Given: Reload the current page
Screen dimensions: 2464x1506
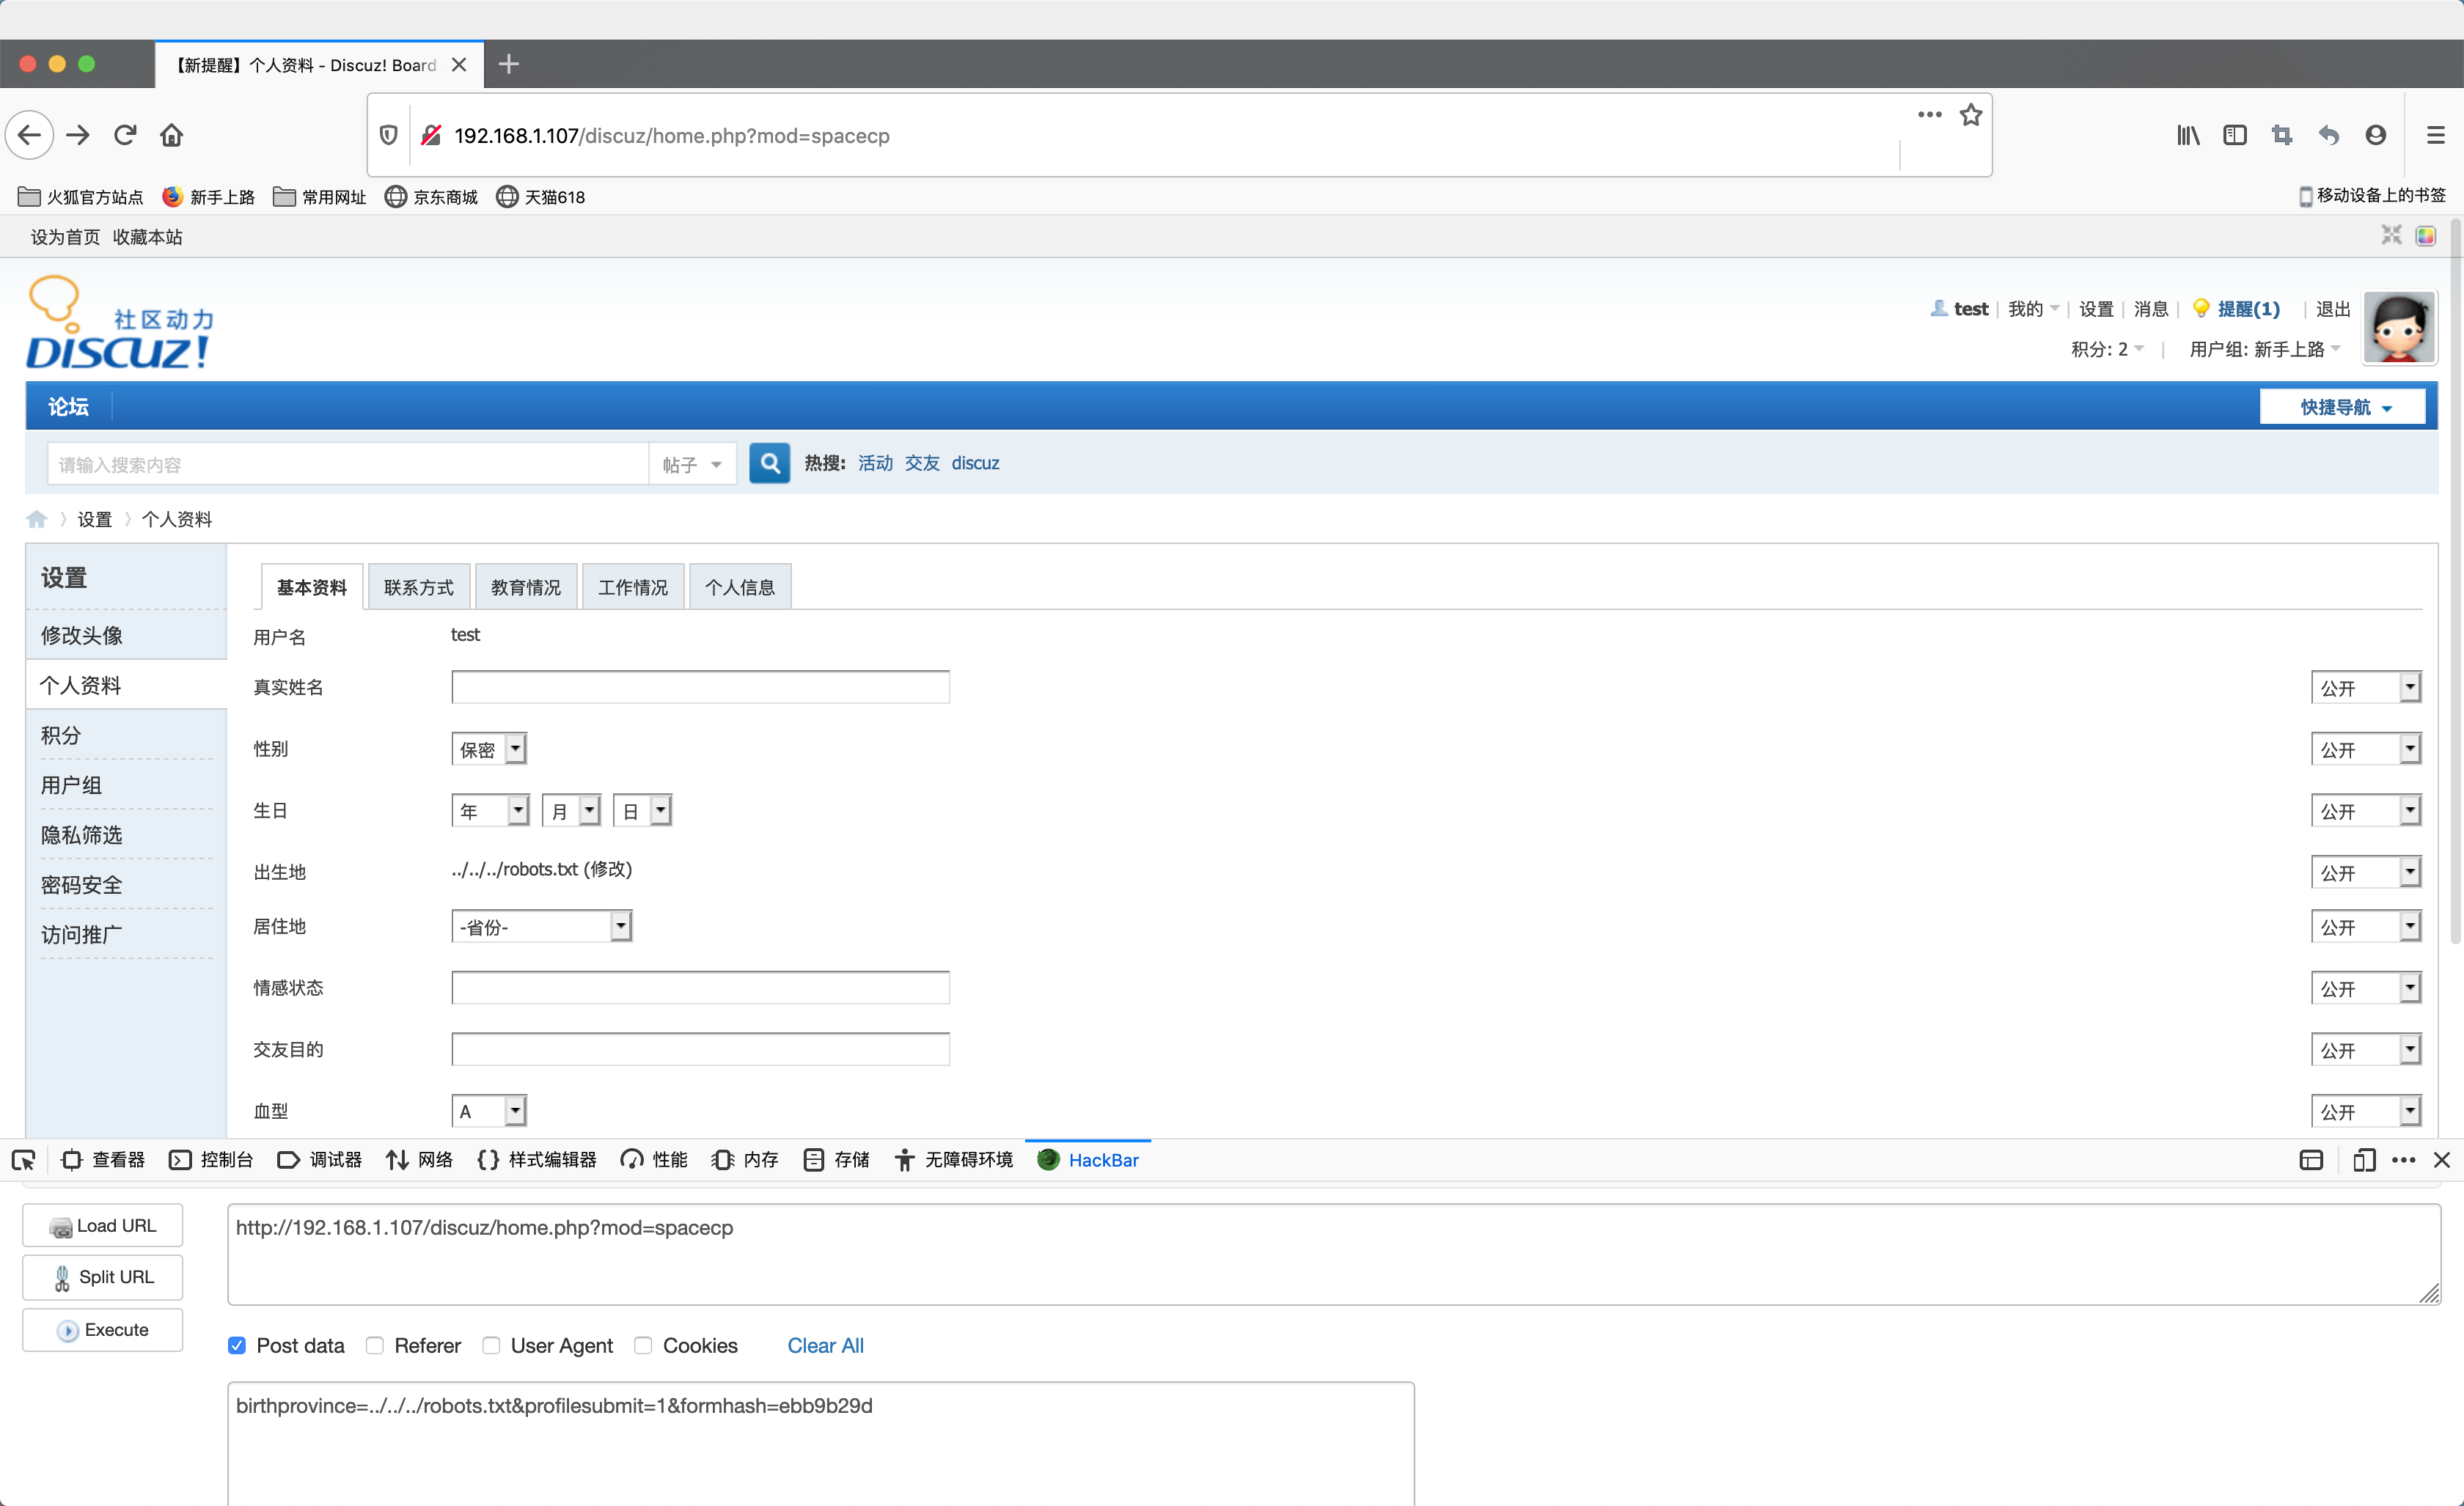Looking at the screenshot, I should (125, 135).
